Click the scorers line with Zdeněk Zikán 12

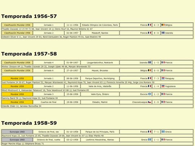click(97, 106)
